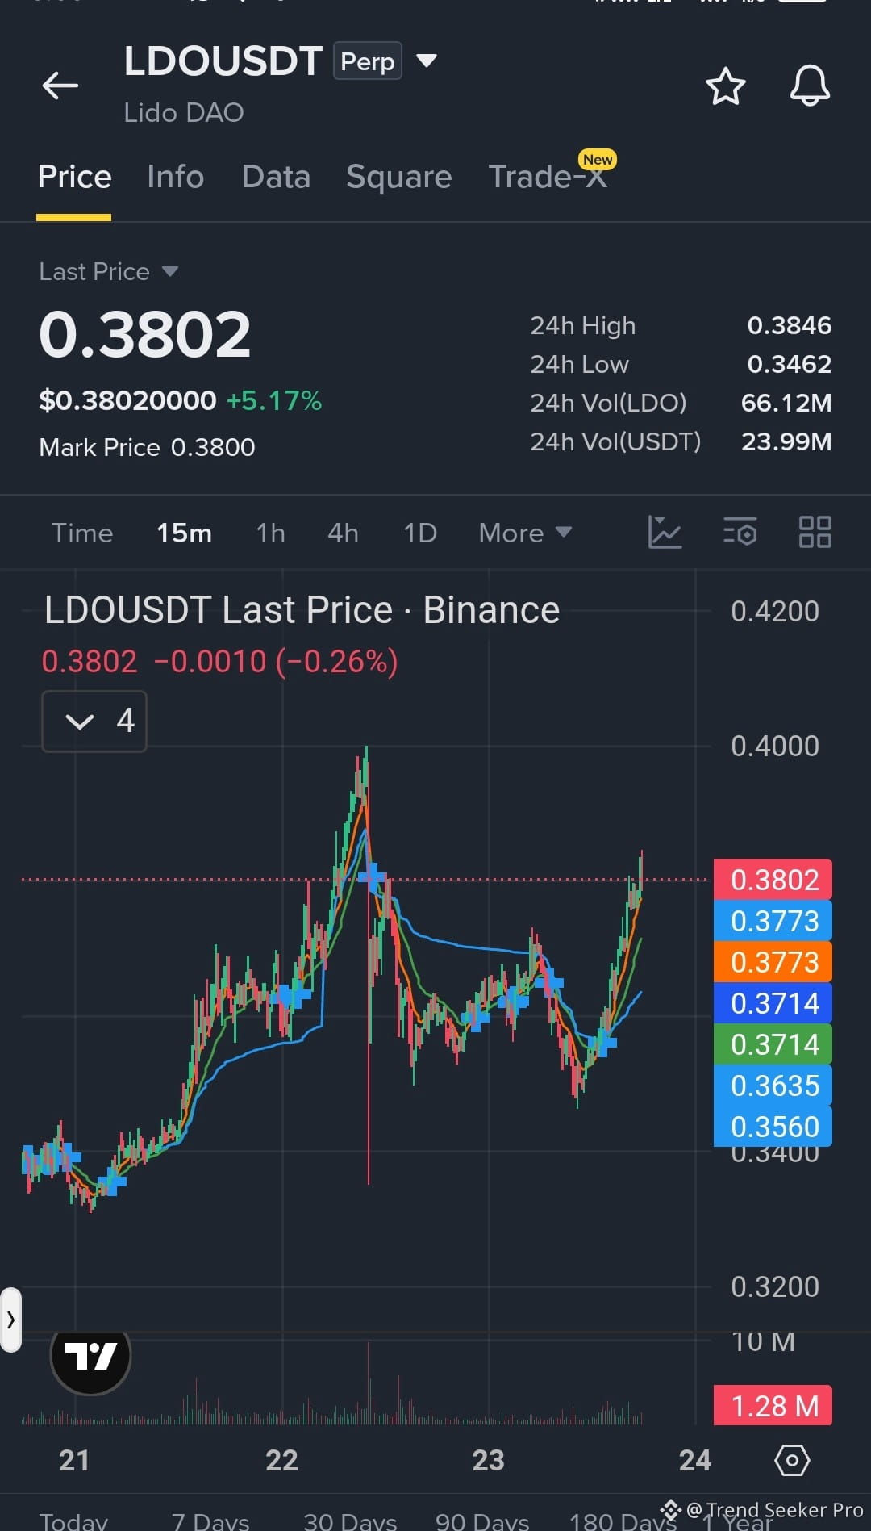Click the 0.3200 price axis label

(x=774, y=1286)
